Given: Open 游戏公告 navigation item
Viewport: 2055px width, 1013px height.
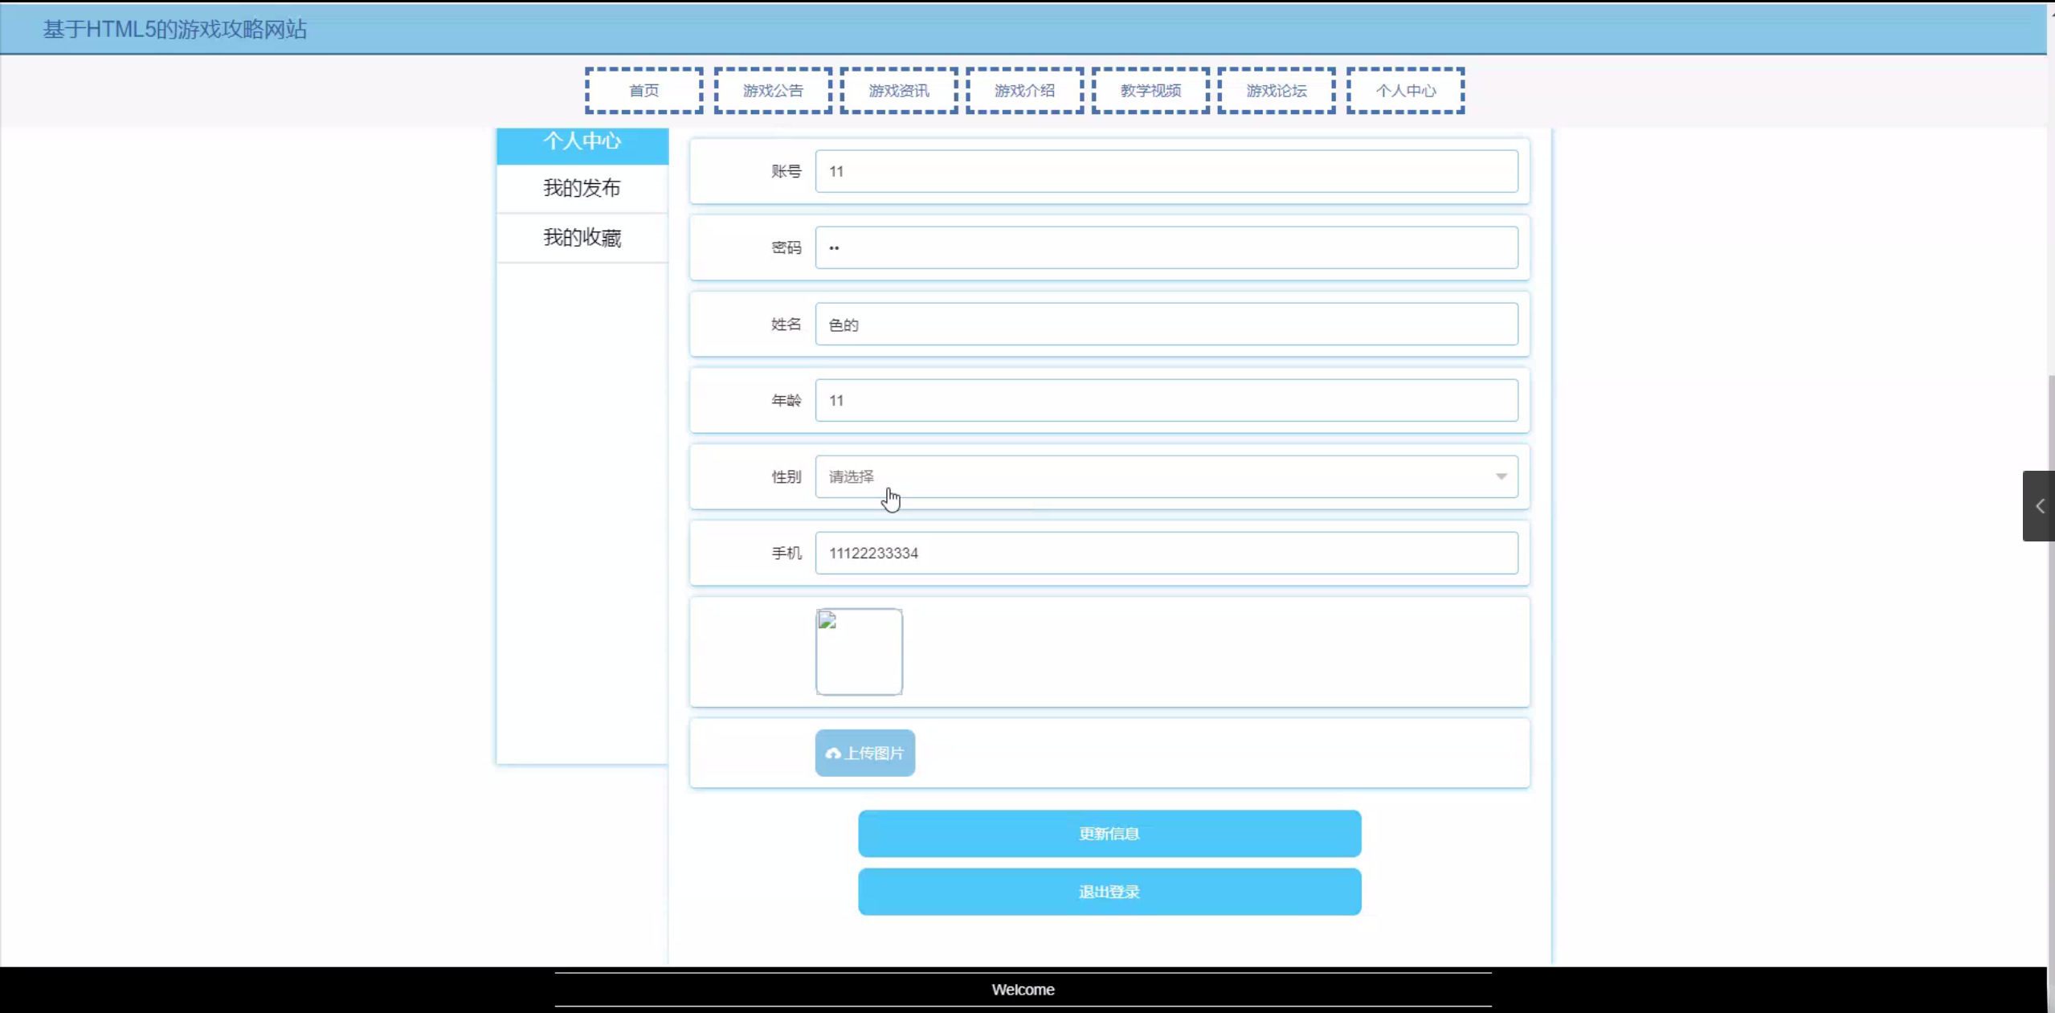Looking at the screenshot, I should tap(772, 91).
